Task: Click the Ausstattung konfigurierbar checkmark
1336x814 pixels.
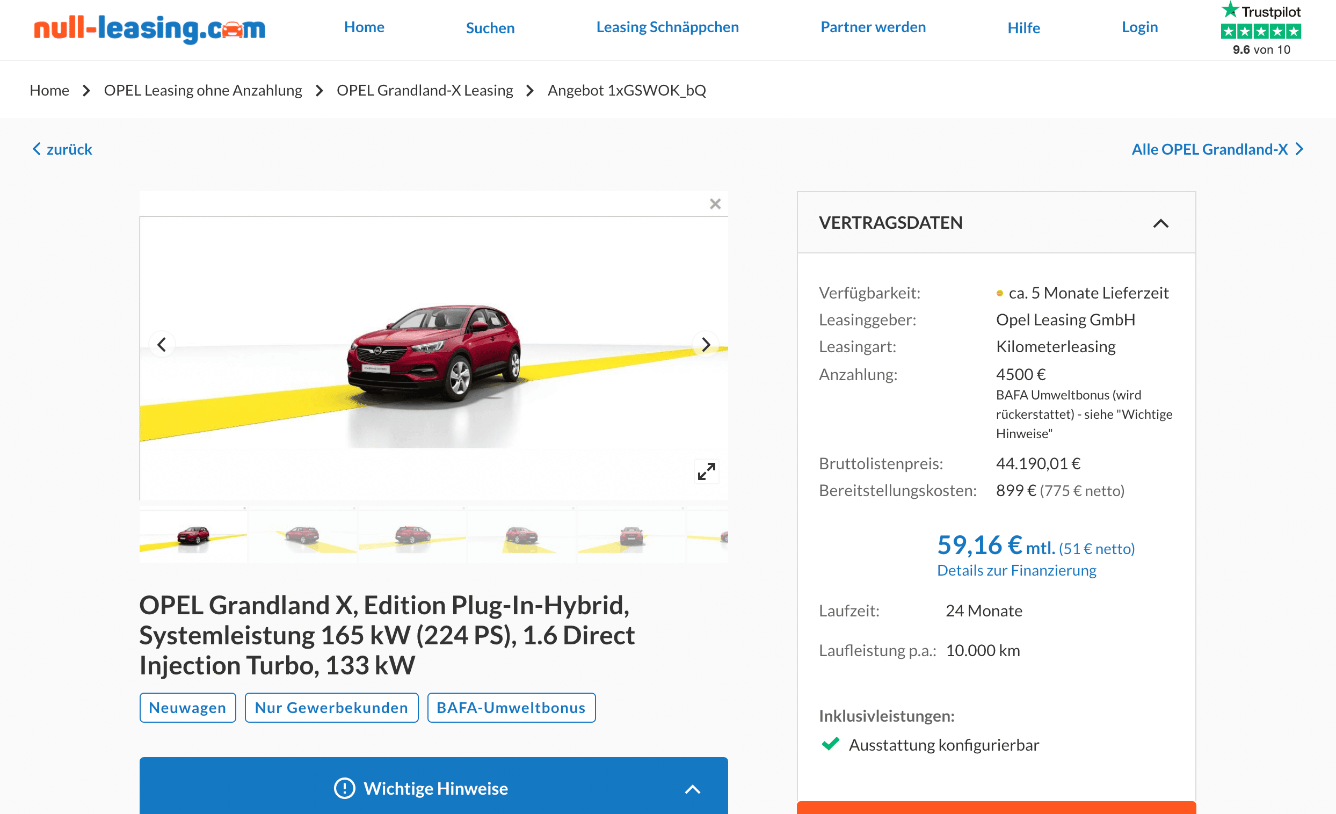Action: coord(830,744)
